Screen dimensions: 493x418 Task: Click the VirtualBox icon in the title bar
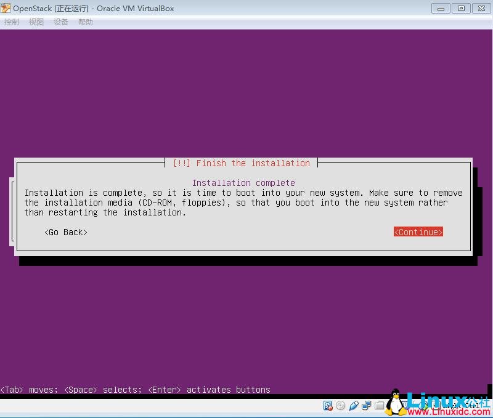[x=6, y=8]
